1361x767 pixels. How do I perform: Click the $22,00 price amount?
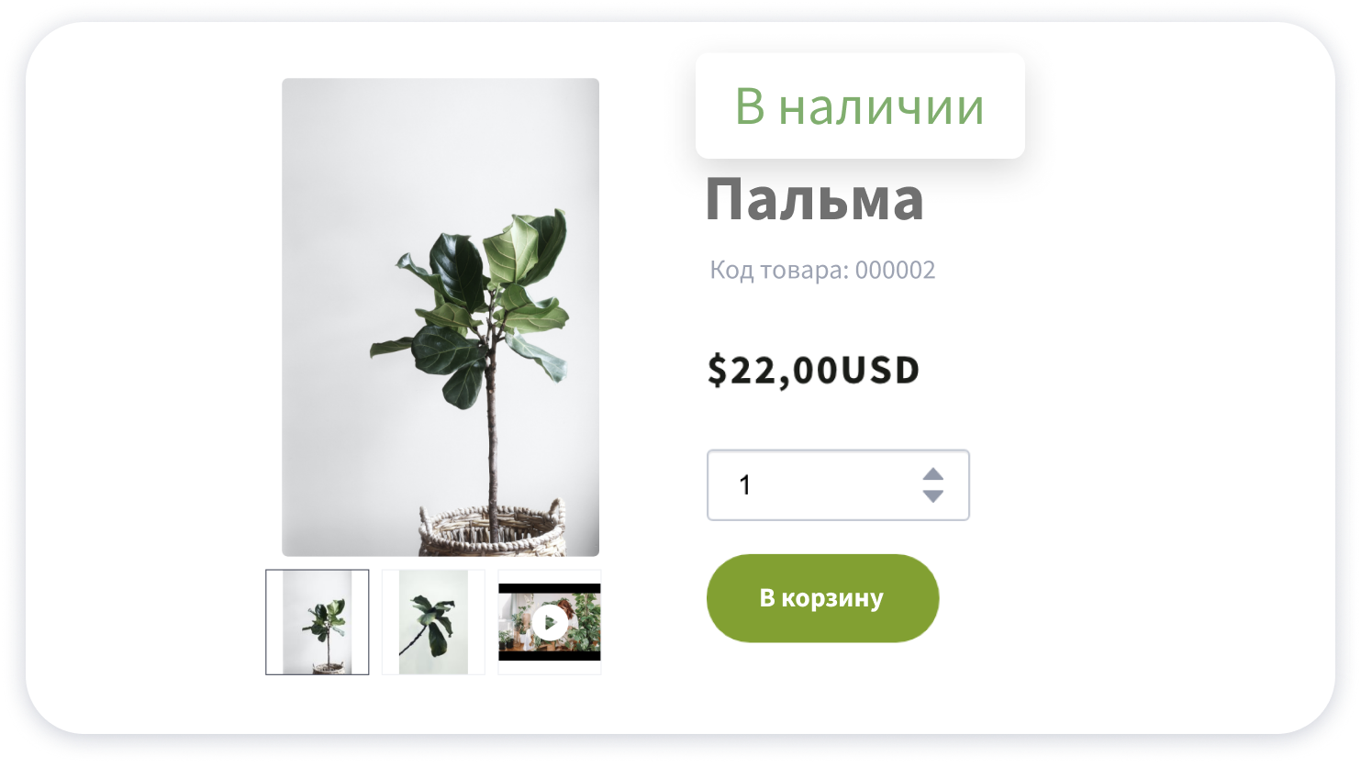point(773,371)
